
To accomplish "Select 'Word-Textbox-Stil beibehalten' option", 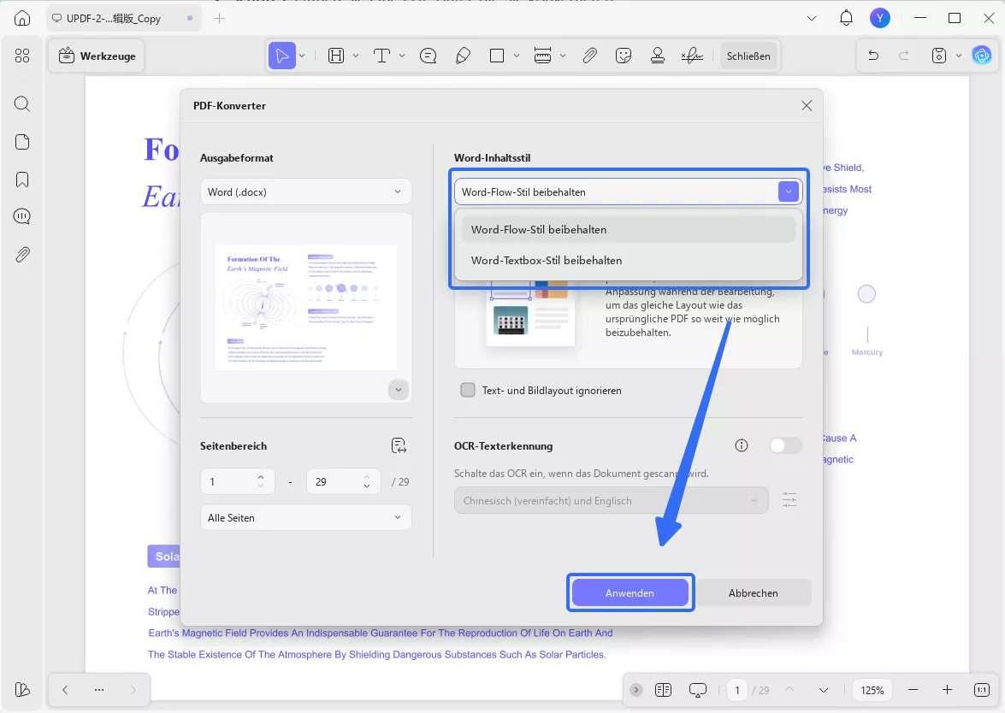I will click(547, 260).
